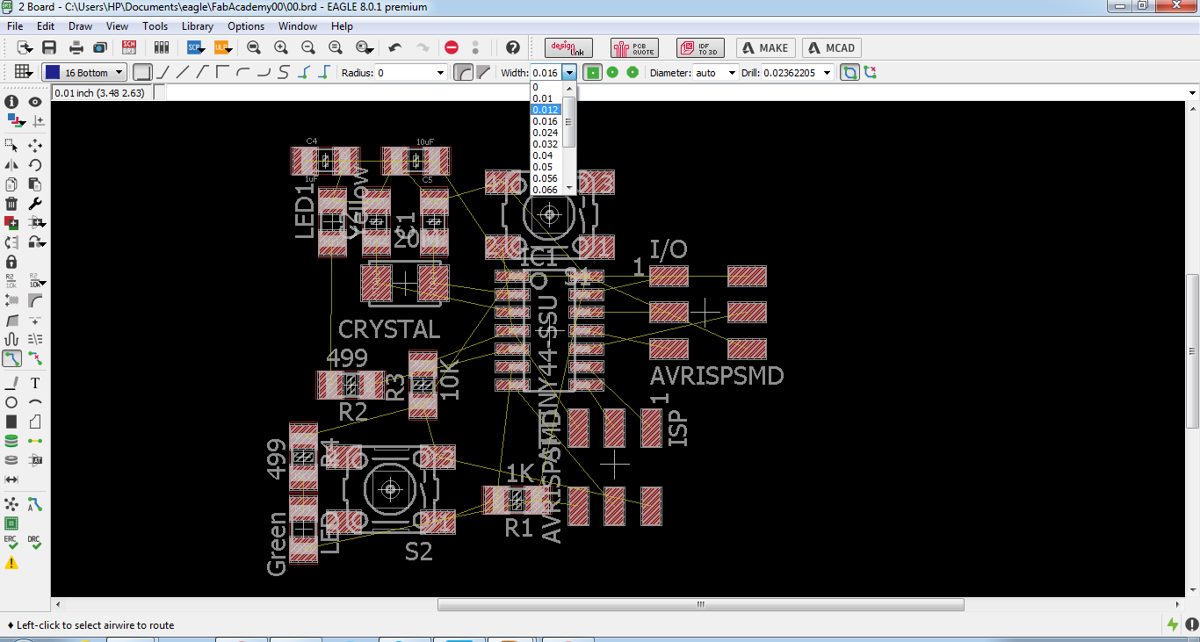
Task: Click the horizontal scrollbar thumb
Action: click(701, 604)
